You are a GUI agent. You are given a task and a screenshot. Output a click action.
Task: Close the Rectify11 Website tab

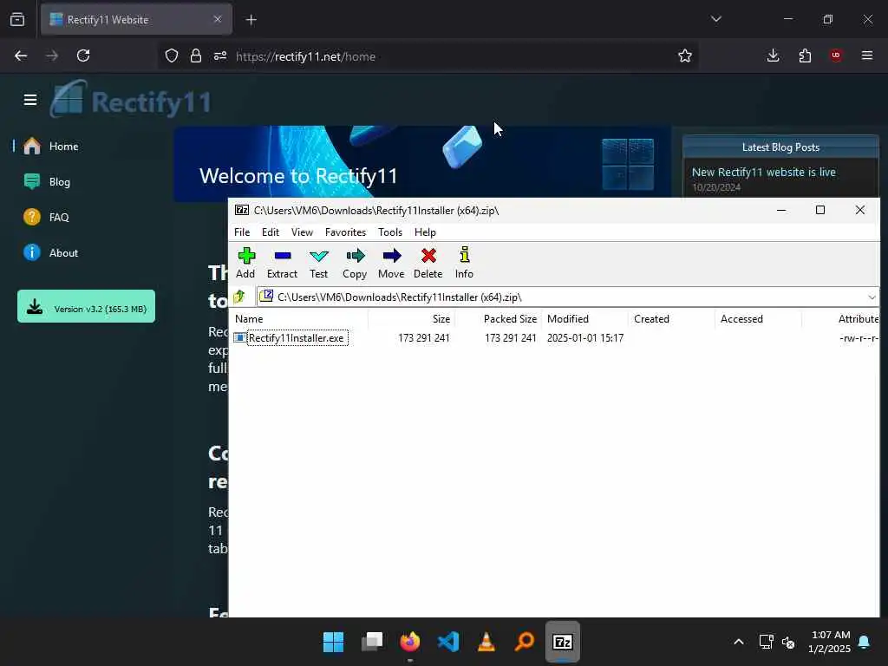tap(218, 19)
